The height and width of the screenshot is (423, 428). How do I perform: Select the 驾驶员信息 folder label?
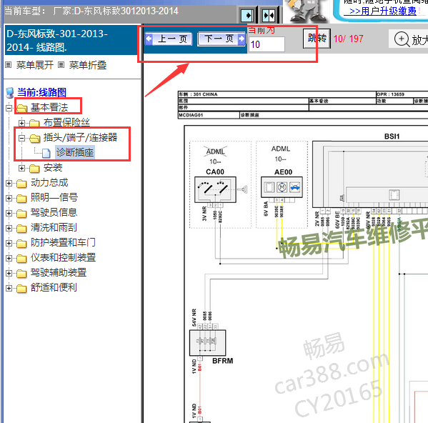(x=54, y=212)
